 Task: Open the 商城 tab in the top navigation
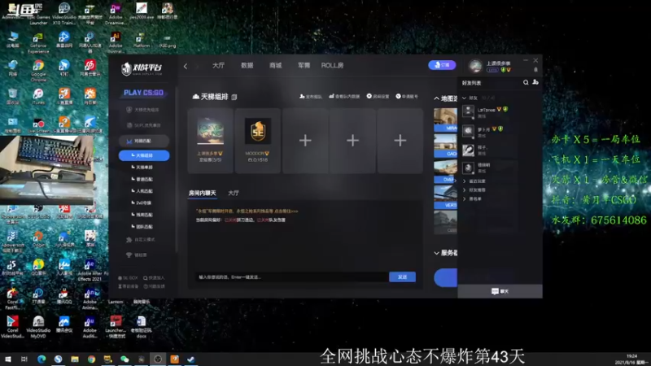click(275, 66)
